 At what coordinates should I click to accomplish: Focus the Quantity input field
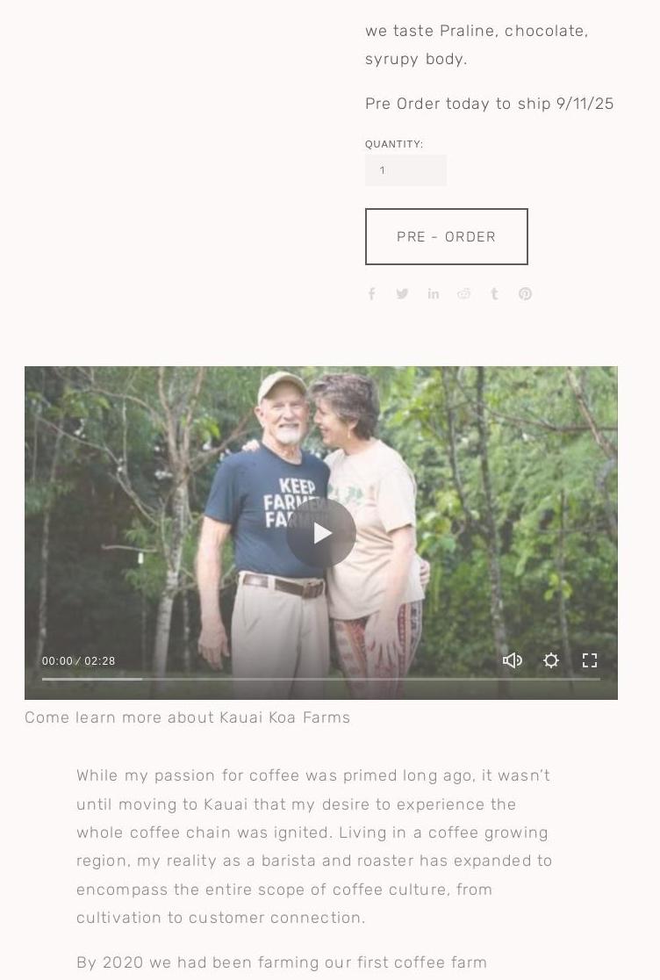click(x=405, y=170)
